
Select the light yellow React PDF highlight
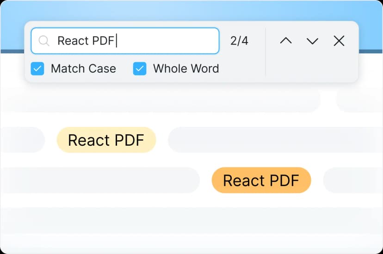106,140
